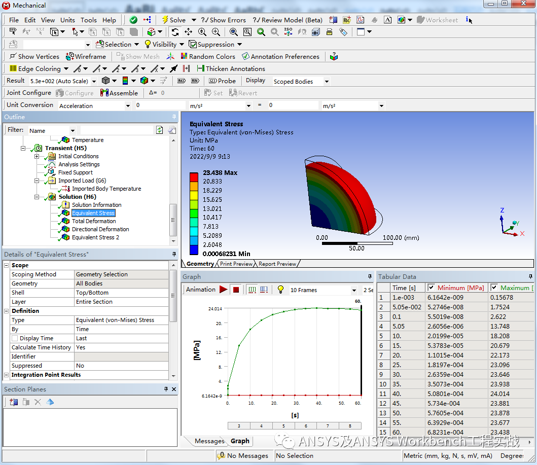Image resolution: width=537 pixels, height=465 pixels.
Task: Click the red Max legend color band
Action: pos(194,177)
